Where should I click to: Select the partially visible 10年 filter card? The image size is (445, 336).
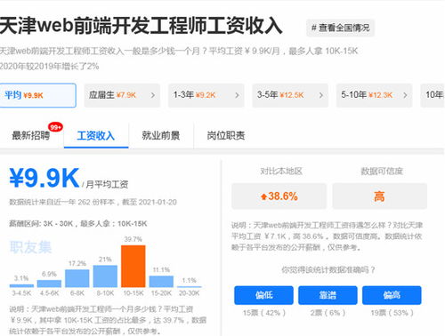point(433,95)
